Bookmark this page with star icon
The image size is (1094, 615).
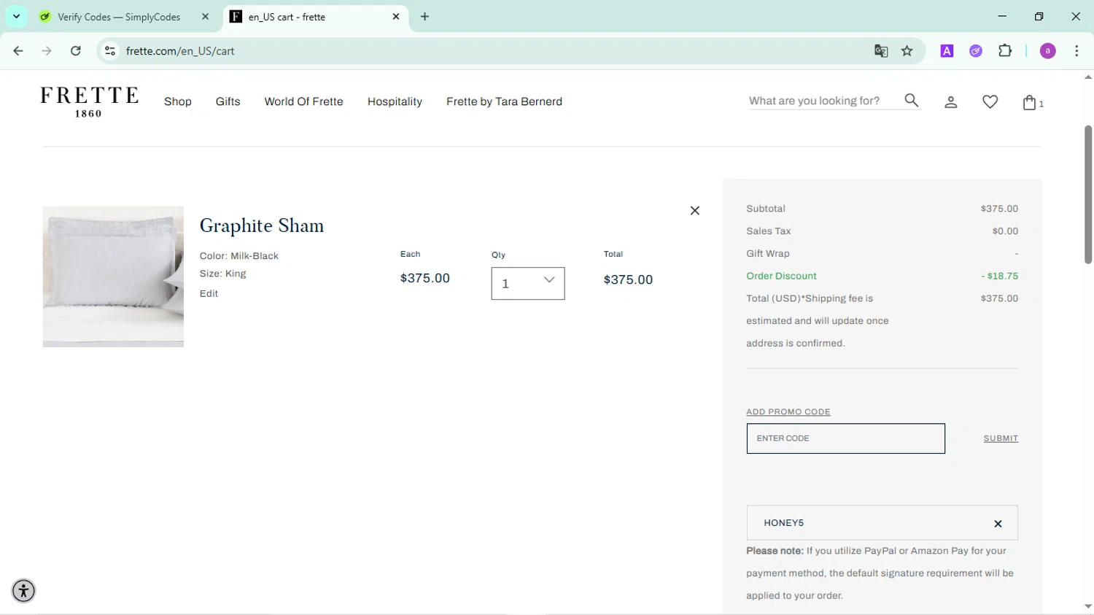coord(907,51)
